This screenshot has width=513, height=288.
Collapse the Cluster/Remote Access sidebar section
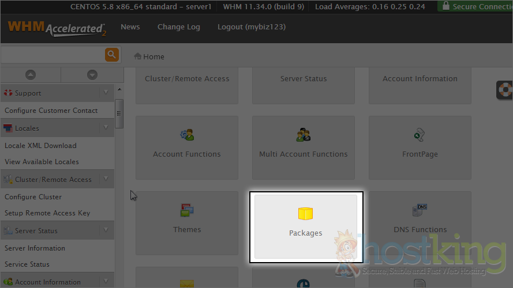pos(106,179)
